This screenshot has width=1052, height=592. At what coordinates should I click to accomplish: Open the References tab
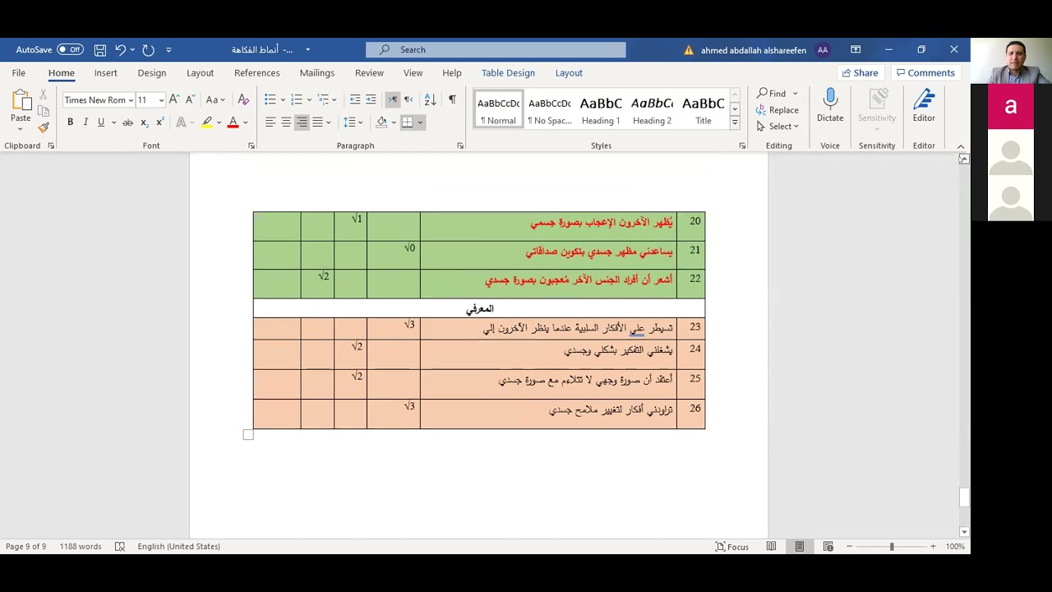(256, 72)
